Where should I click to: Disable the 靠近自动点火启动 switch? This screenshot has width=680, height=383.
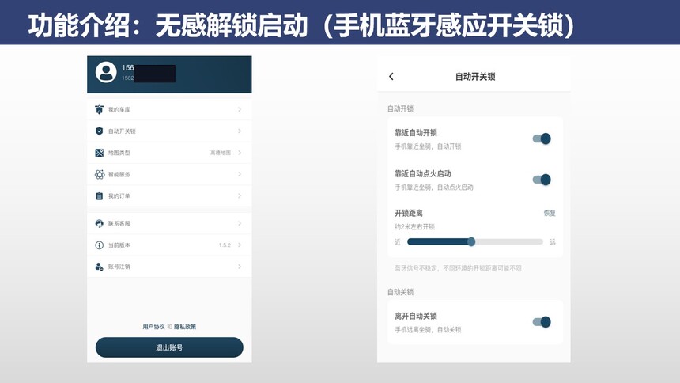point(542,180)
